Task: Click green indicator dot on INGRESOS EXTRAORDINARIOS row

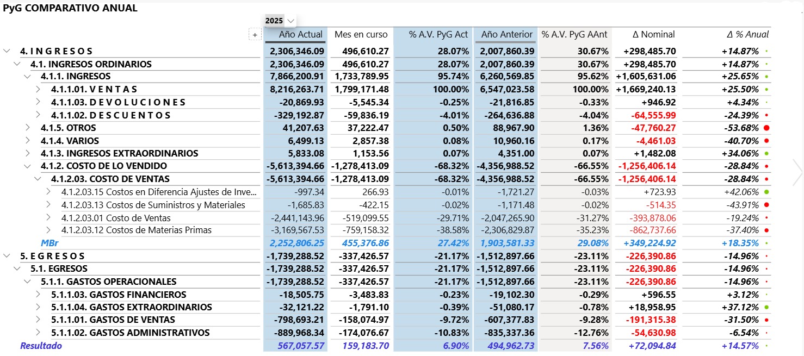Action: click(x=766, y=153)
